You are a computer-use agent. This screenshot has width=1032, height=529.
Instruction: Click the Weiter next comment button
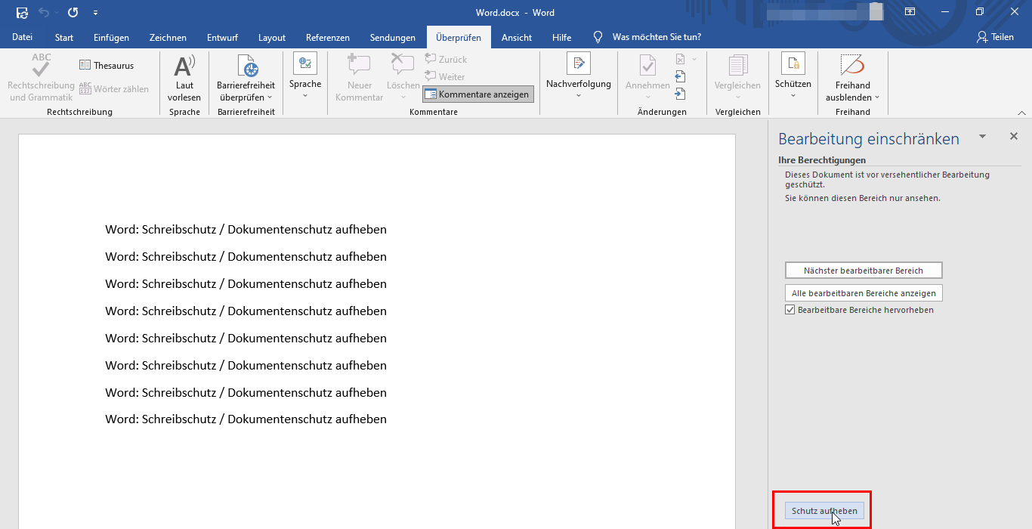click(x=445, y=76)
